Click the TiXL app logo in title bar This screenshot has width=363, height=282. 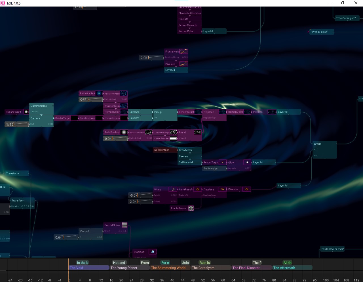(x=3, y=3)
